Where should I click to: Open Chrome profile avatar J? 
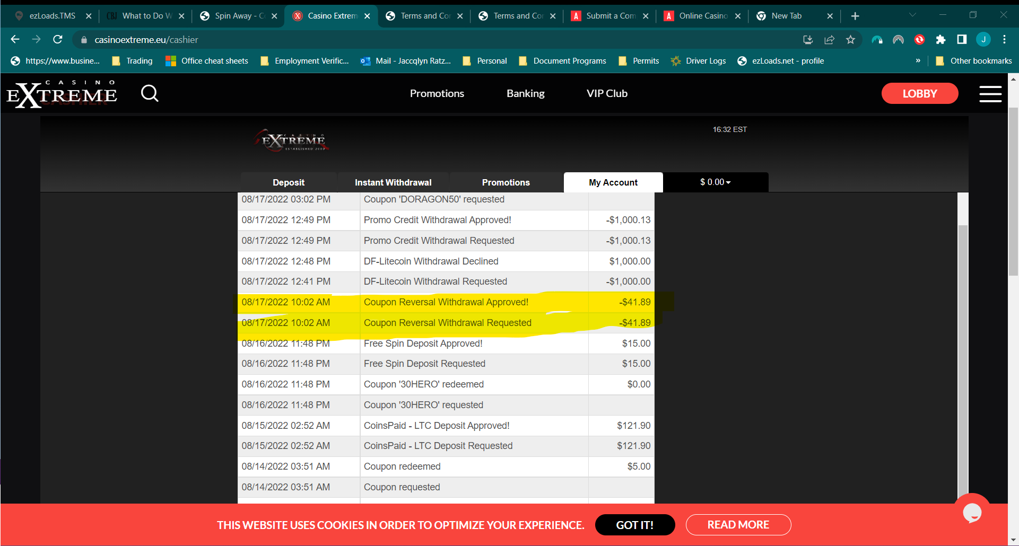(x=983, y=39)
